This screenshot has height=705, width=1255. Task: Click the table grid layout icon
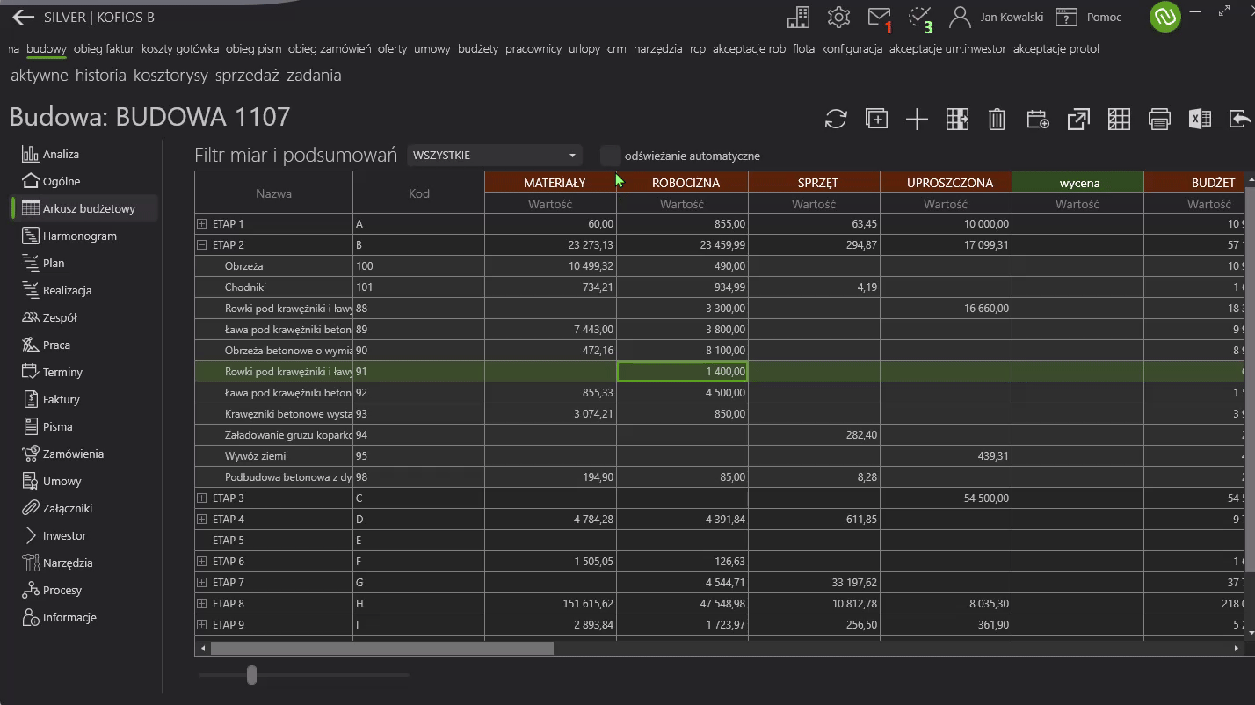coord(1119,120)
